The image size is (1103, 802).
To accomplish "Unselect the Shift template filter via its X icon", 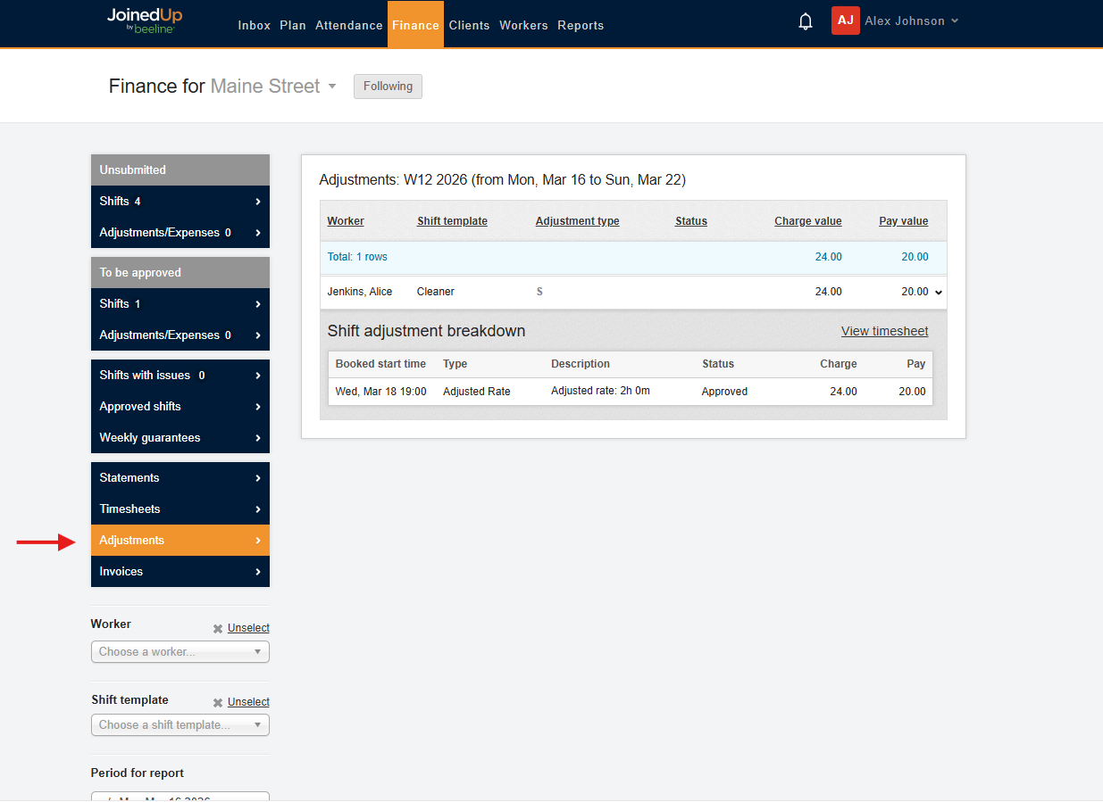I will [x=215, y=702].
